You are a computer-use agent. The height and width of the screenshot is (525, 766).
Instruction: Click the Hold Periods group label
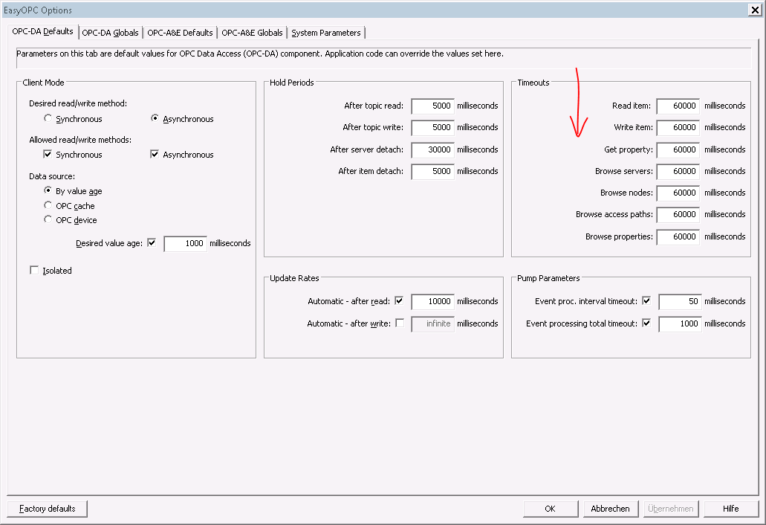(x=292, y=83)
